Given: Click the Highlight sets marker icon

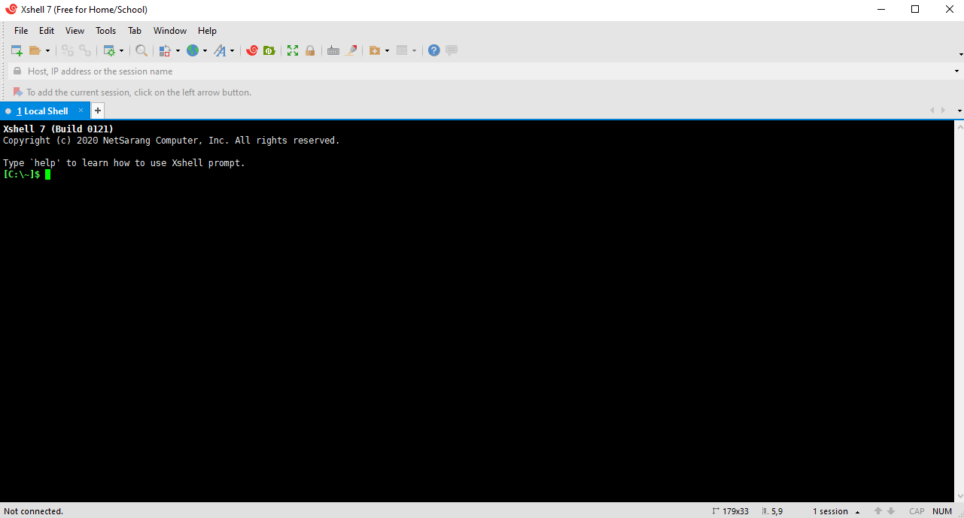Looking at the screenshot, I should click(351, 50).
